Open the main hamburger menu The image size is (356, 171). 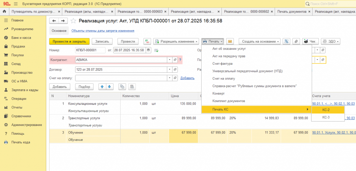pos(16,4)
